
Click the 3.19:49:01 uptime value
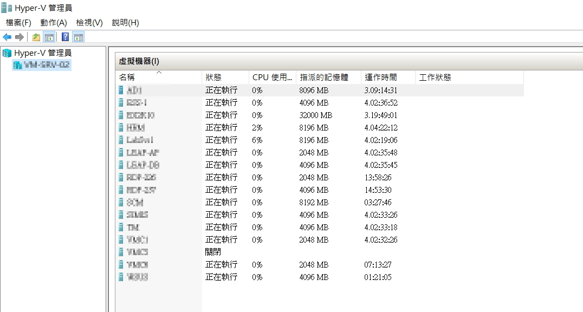[x=381, y=115]
